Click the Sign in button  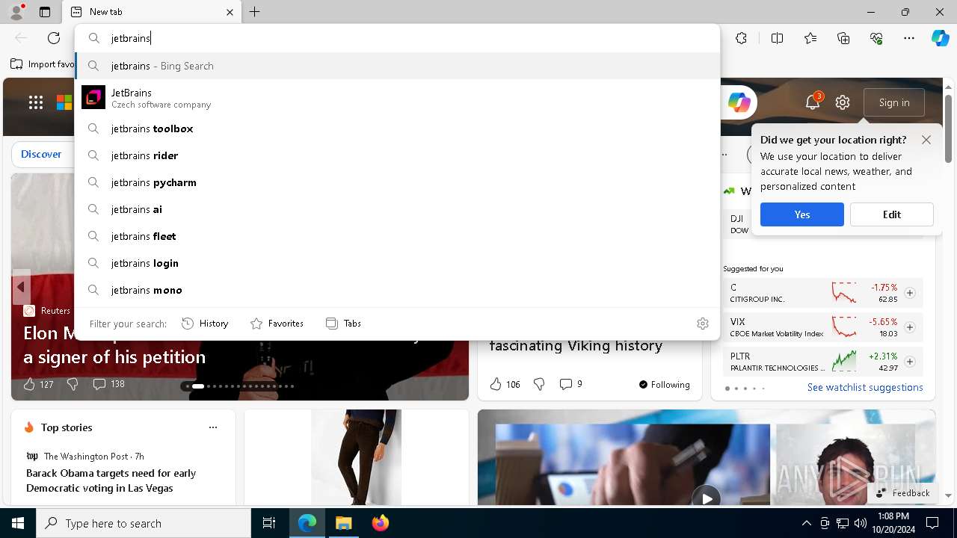pos(894,102)
